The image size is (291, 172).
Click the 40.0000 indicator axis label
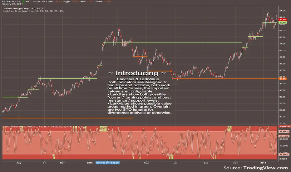(284, 146)
